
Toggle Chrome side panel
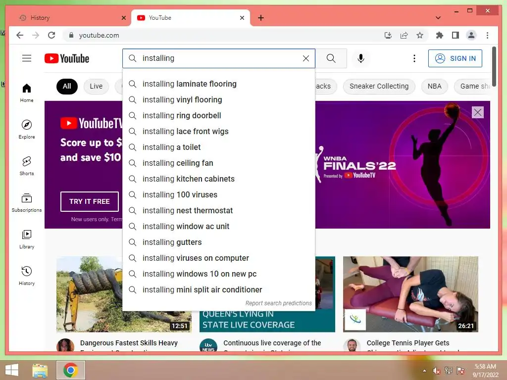[456, 35]
